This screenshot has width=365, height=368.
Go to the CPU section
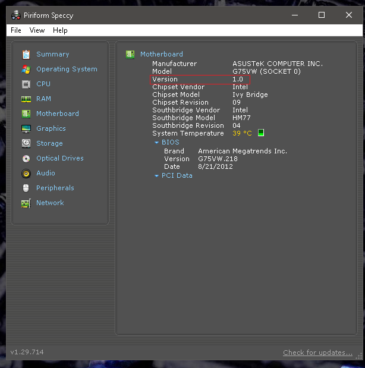click(43, 84)
